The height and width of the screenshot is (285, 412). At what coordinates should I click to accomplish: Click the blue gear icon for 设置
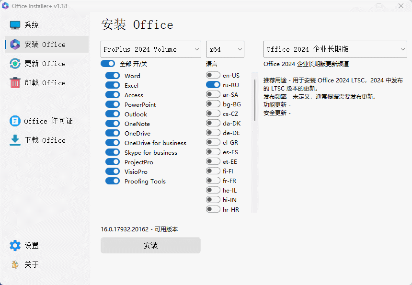click(x=15, y=245)
